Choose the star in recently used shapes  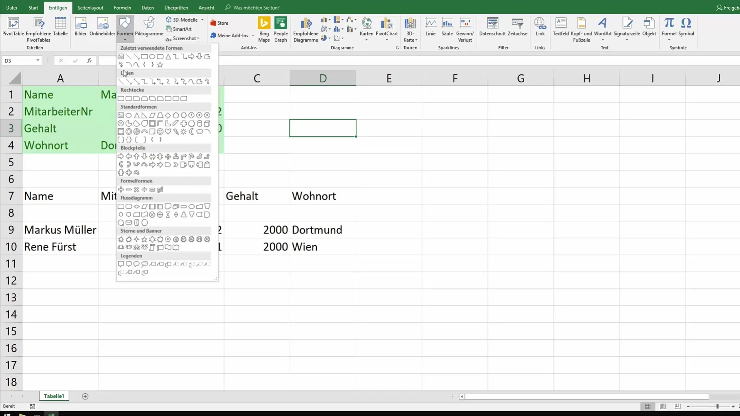point(160,65)
